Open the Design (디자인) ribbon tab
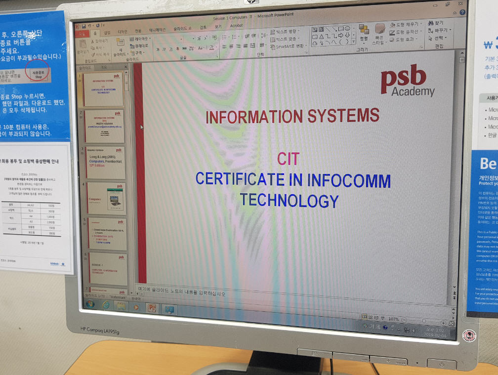Viewport: 498px width, 375px height. (123, 32)
